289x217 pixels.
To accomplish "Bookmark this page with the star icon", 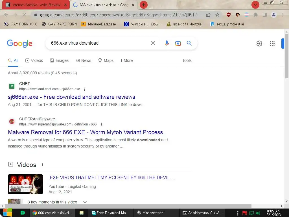I will (217, 15).
